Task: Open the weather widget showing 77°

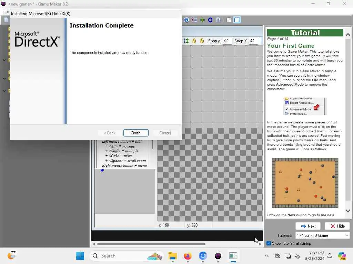Action: pyautogui.click(x=12, y=255)
